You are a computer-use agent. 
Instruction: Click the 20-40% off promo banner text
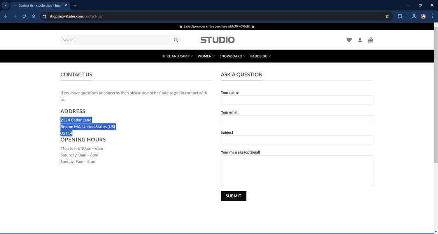click(217, 26)
